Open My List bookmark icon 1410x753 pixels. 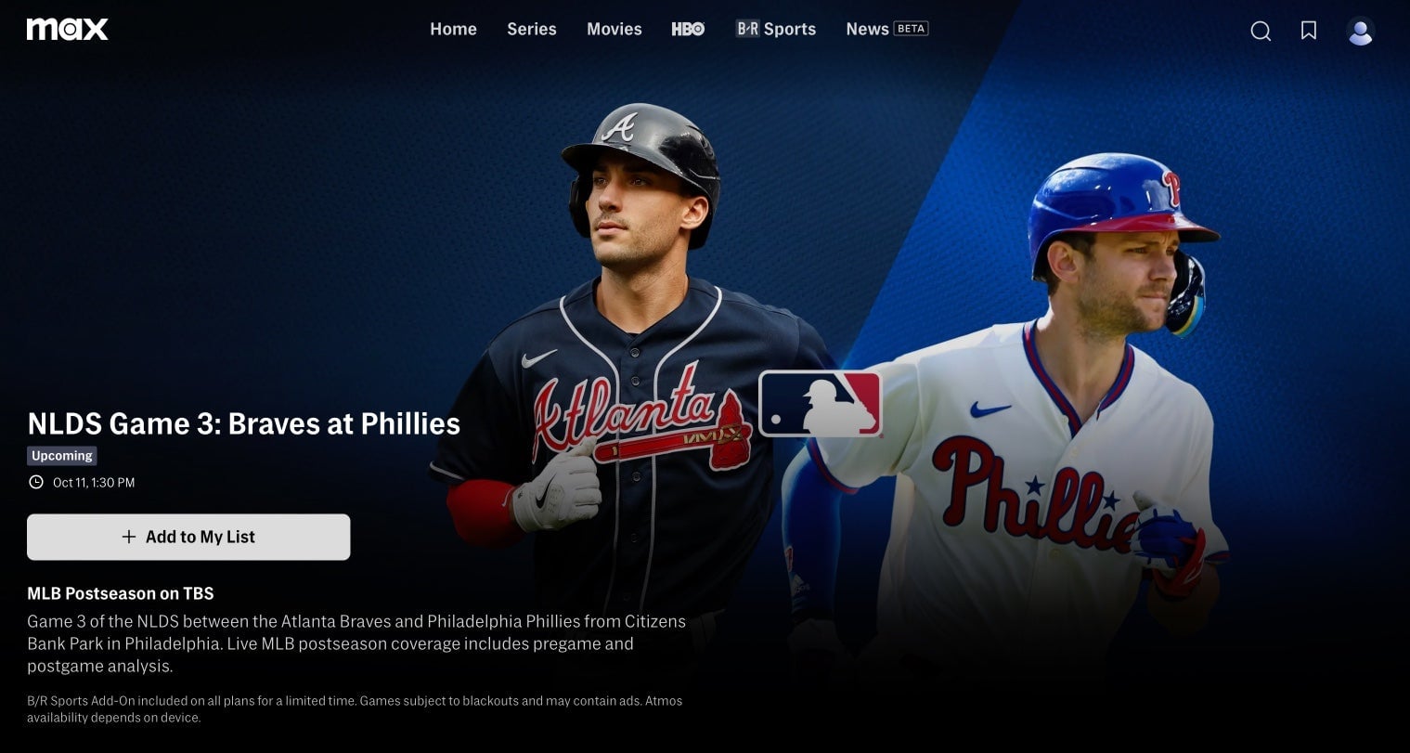point(1309,31)
